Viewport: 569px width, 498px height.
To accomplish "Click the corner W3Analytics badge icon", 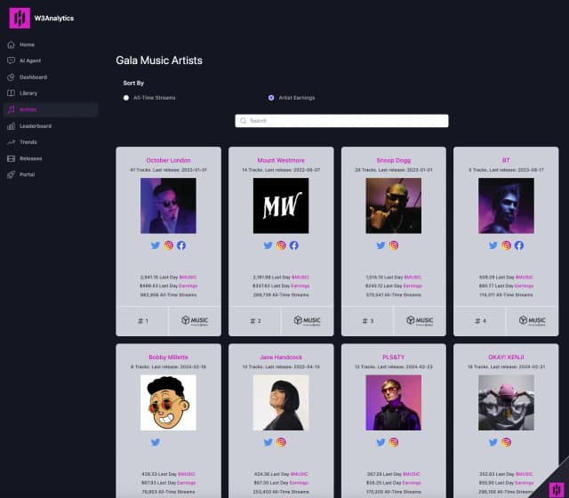I will click(557, 489).
